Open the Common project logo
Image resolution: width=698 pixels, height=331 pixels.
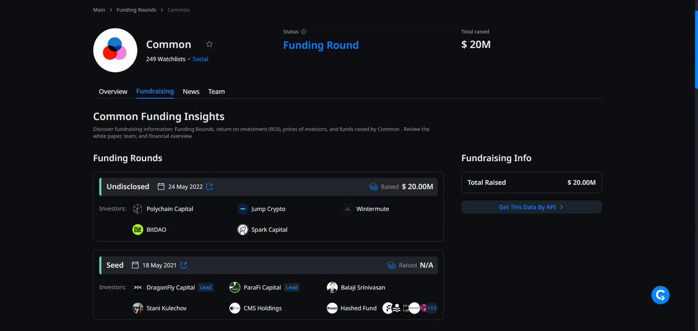[115, 50]
